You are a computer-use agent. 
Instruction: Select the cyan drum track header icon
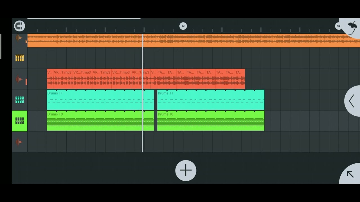point(19,100)
